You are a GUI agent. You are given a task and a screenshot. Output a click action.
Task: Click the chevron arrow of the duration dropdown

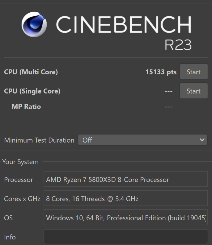click(x=202, y=140)
